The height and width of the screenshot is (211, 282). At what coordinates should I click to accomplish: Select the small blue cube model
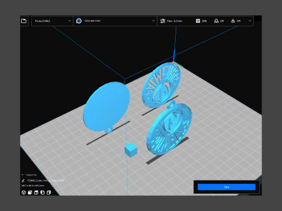coord(131,150)
